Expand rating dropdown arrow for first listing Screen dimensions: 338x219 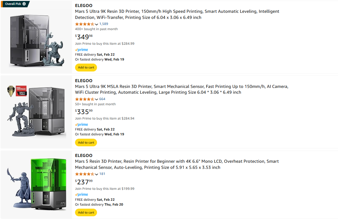(x=97, y=24)
